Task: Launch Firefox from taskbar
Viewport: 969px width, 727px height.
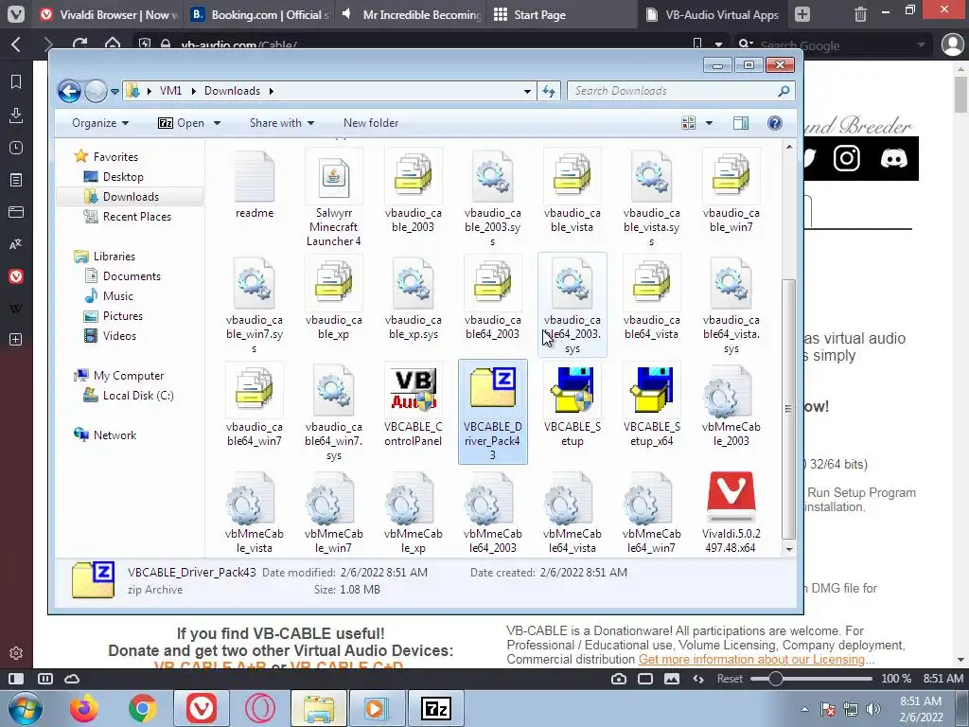Action: pyautogui.click(x=84, y=708)
